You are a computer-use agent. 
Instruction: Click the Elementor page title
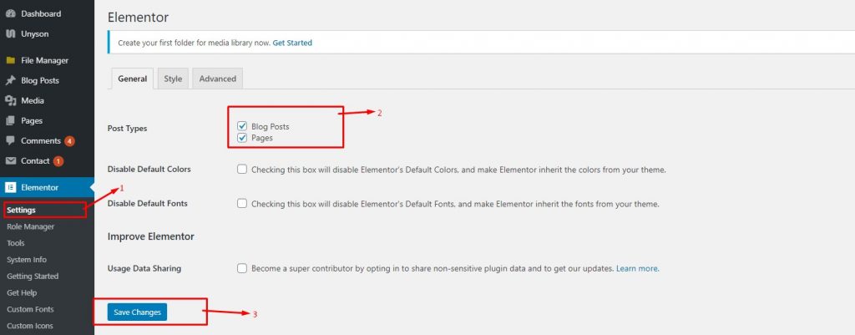click(138, 18)
